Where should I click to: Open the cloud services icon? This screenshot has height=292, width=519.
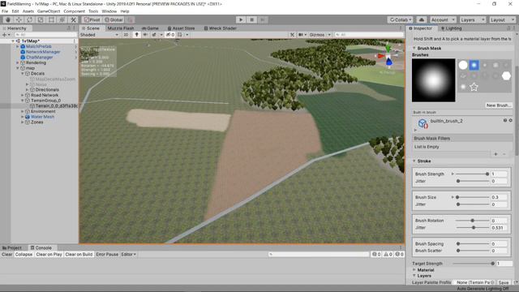[x=422, y=19]
